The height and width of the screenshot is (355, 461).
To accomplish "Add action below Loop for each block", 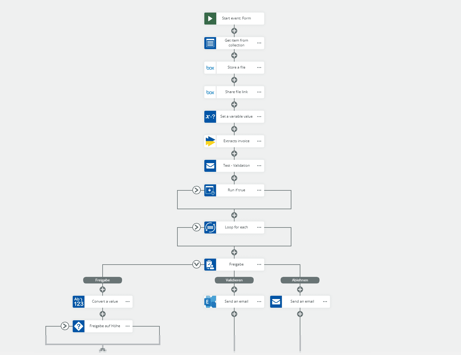I will (234, 252).
